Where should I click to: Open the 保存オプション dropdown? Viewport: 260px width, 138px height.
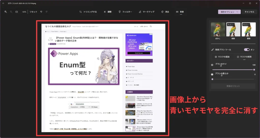tap(229, 12)
